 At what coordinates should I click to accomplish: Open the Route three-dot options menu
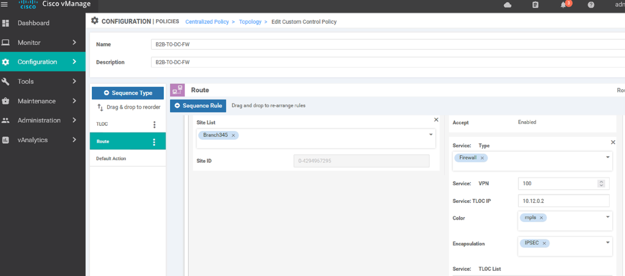154,142
